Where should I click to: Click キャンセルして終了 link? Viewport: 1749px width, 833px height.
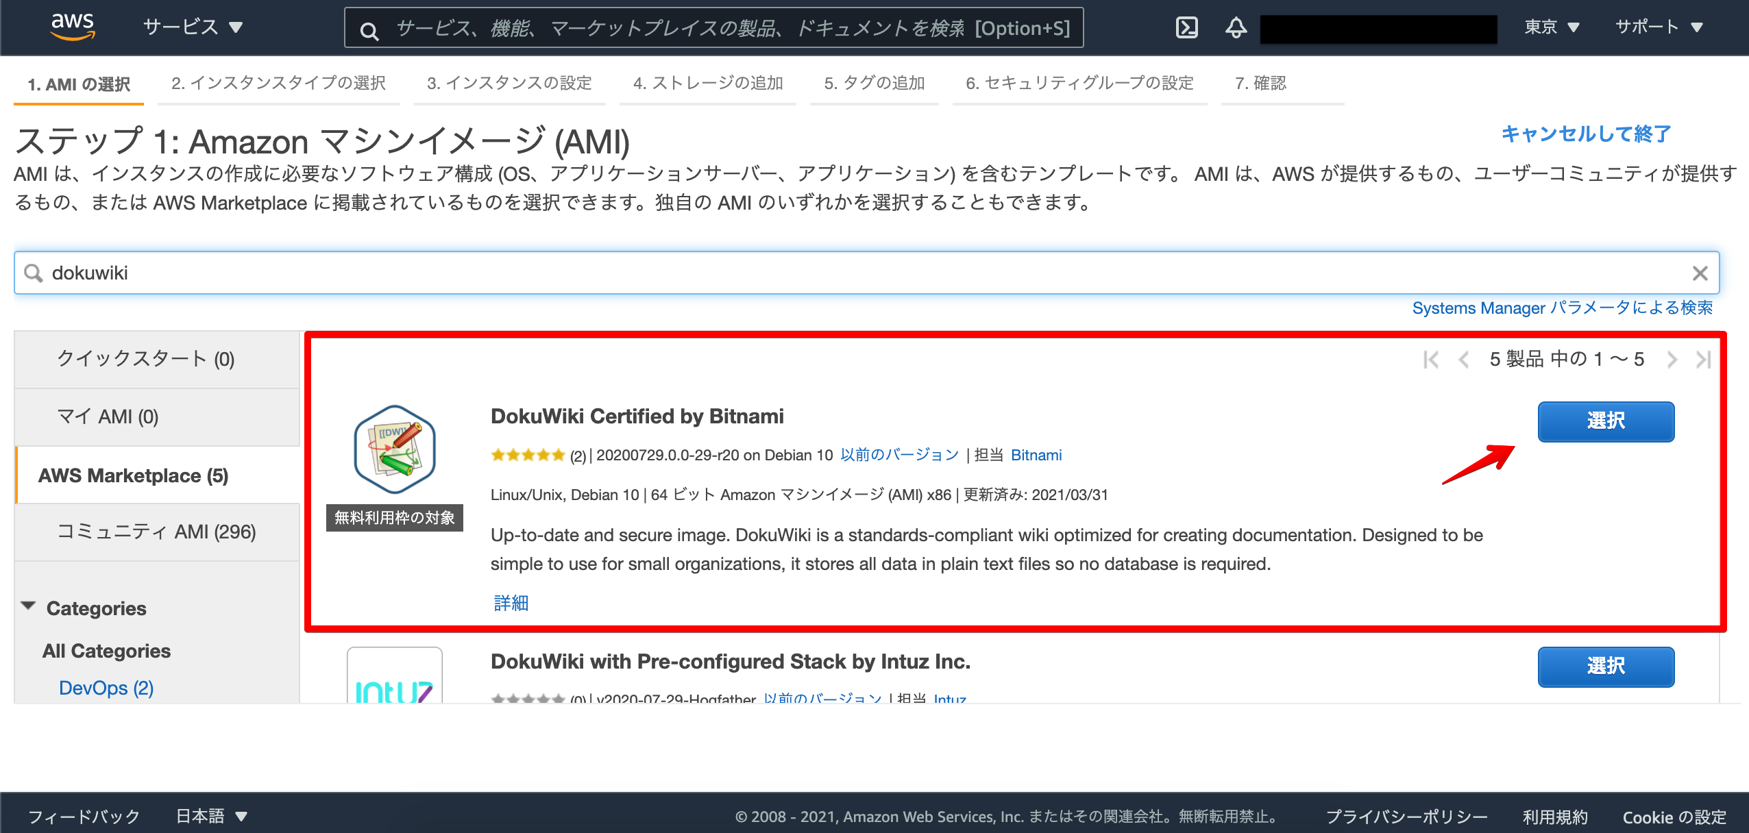(1586, 134)
